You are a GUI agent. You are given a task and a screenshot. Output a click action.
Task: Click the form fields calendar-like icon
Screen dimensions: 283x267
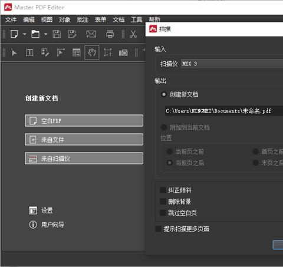76,52
